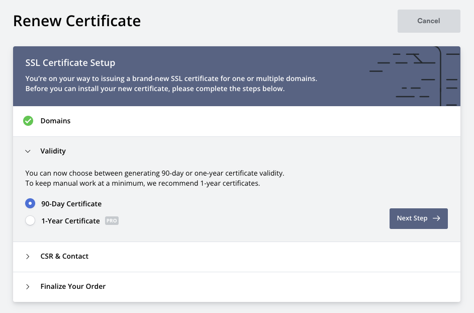Open the Finalize Your Order section title

(73, 286)
